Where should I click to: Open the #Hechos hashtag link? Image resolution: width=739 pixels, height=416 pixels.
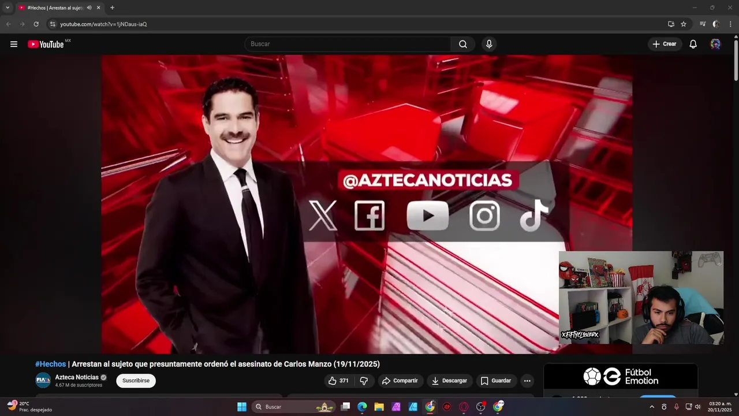tap(50, 364)
